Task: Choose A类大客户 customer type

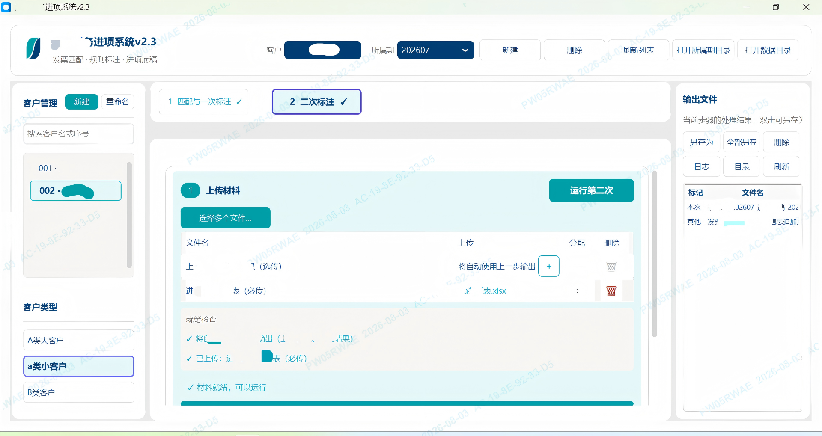Action: [79, 340]
